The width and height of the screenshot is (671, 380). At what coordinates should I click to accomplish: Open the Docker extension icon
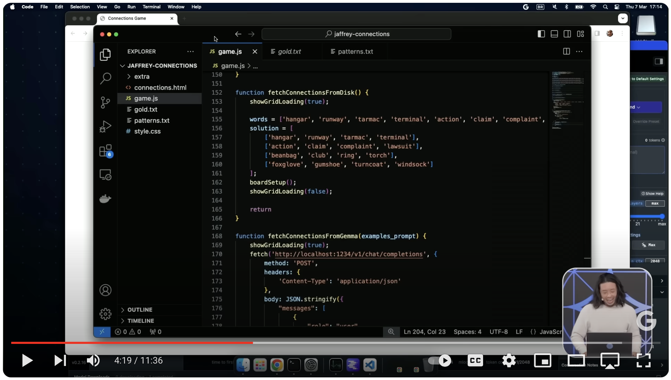(x=105, y=199)
